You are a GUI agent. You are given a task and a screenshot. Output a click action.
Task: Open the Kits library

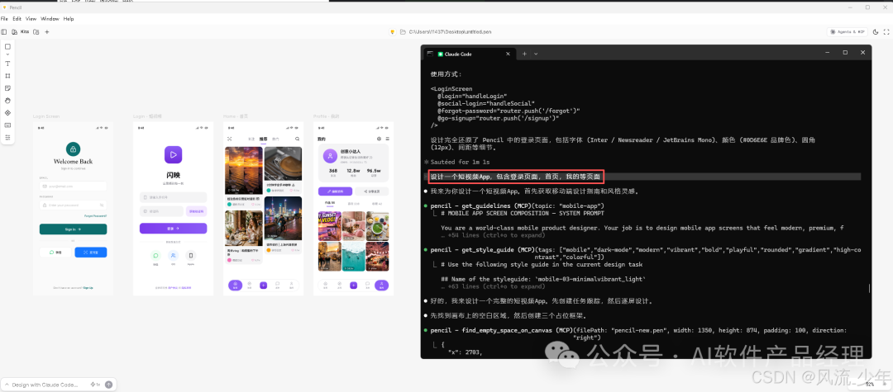pos(20,32)
